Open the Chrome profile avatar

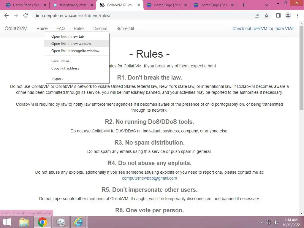[288, 15]
